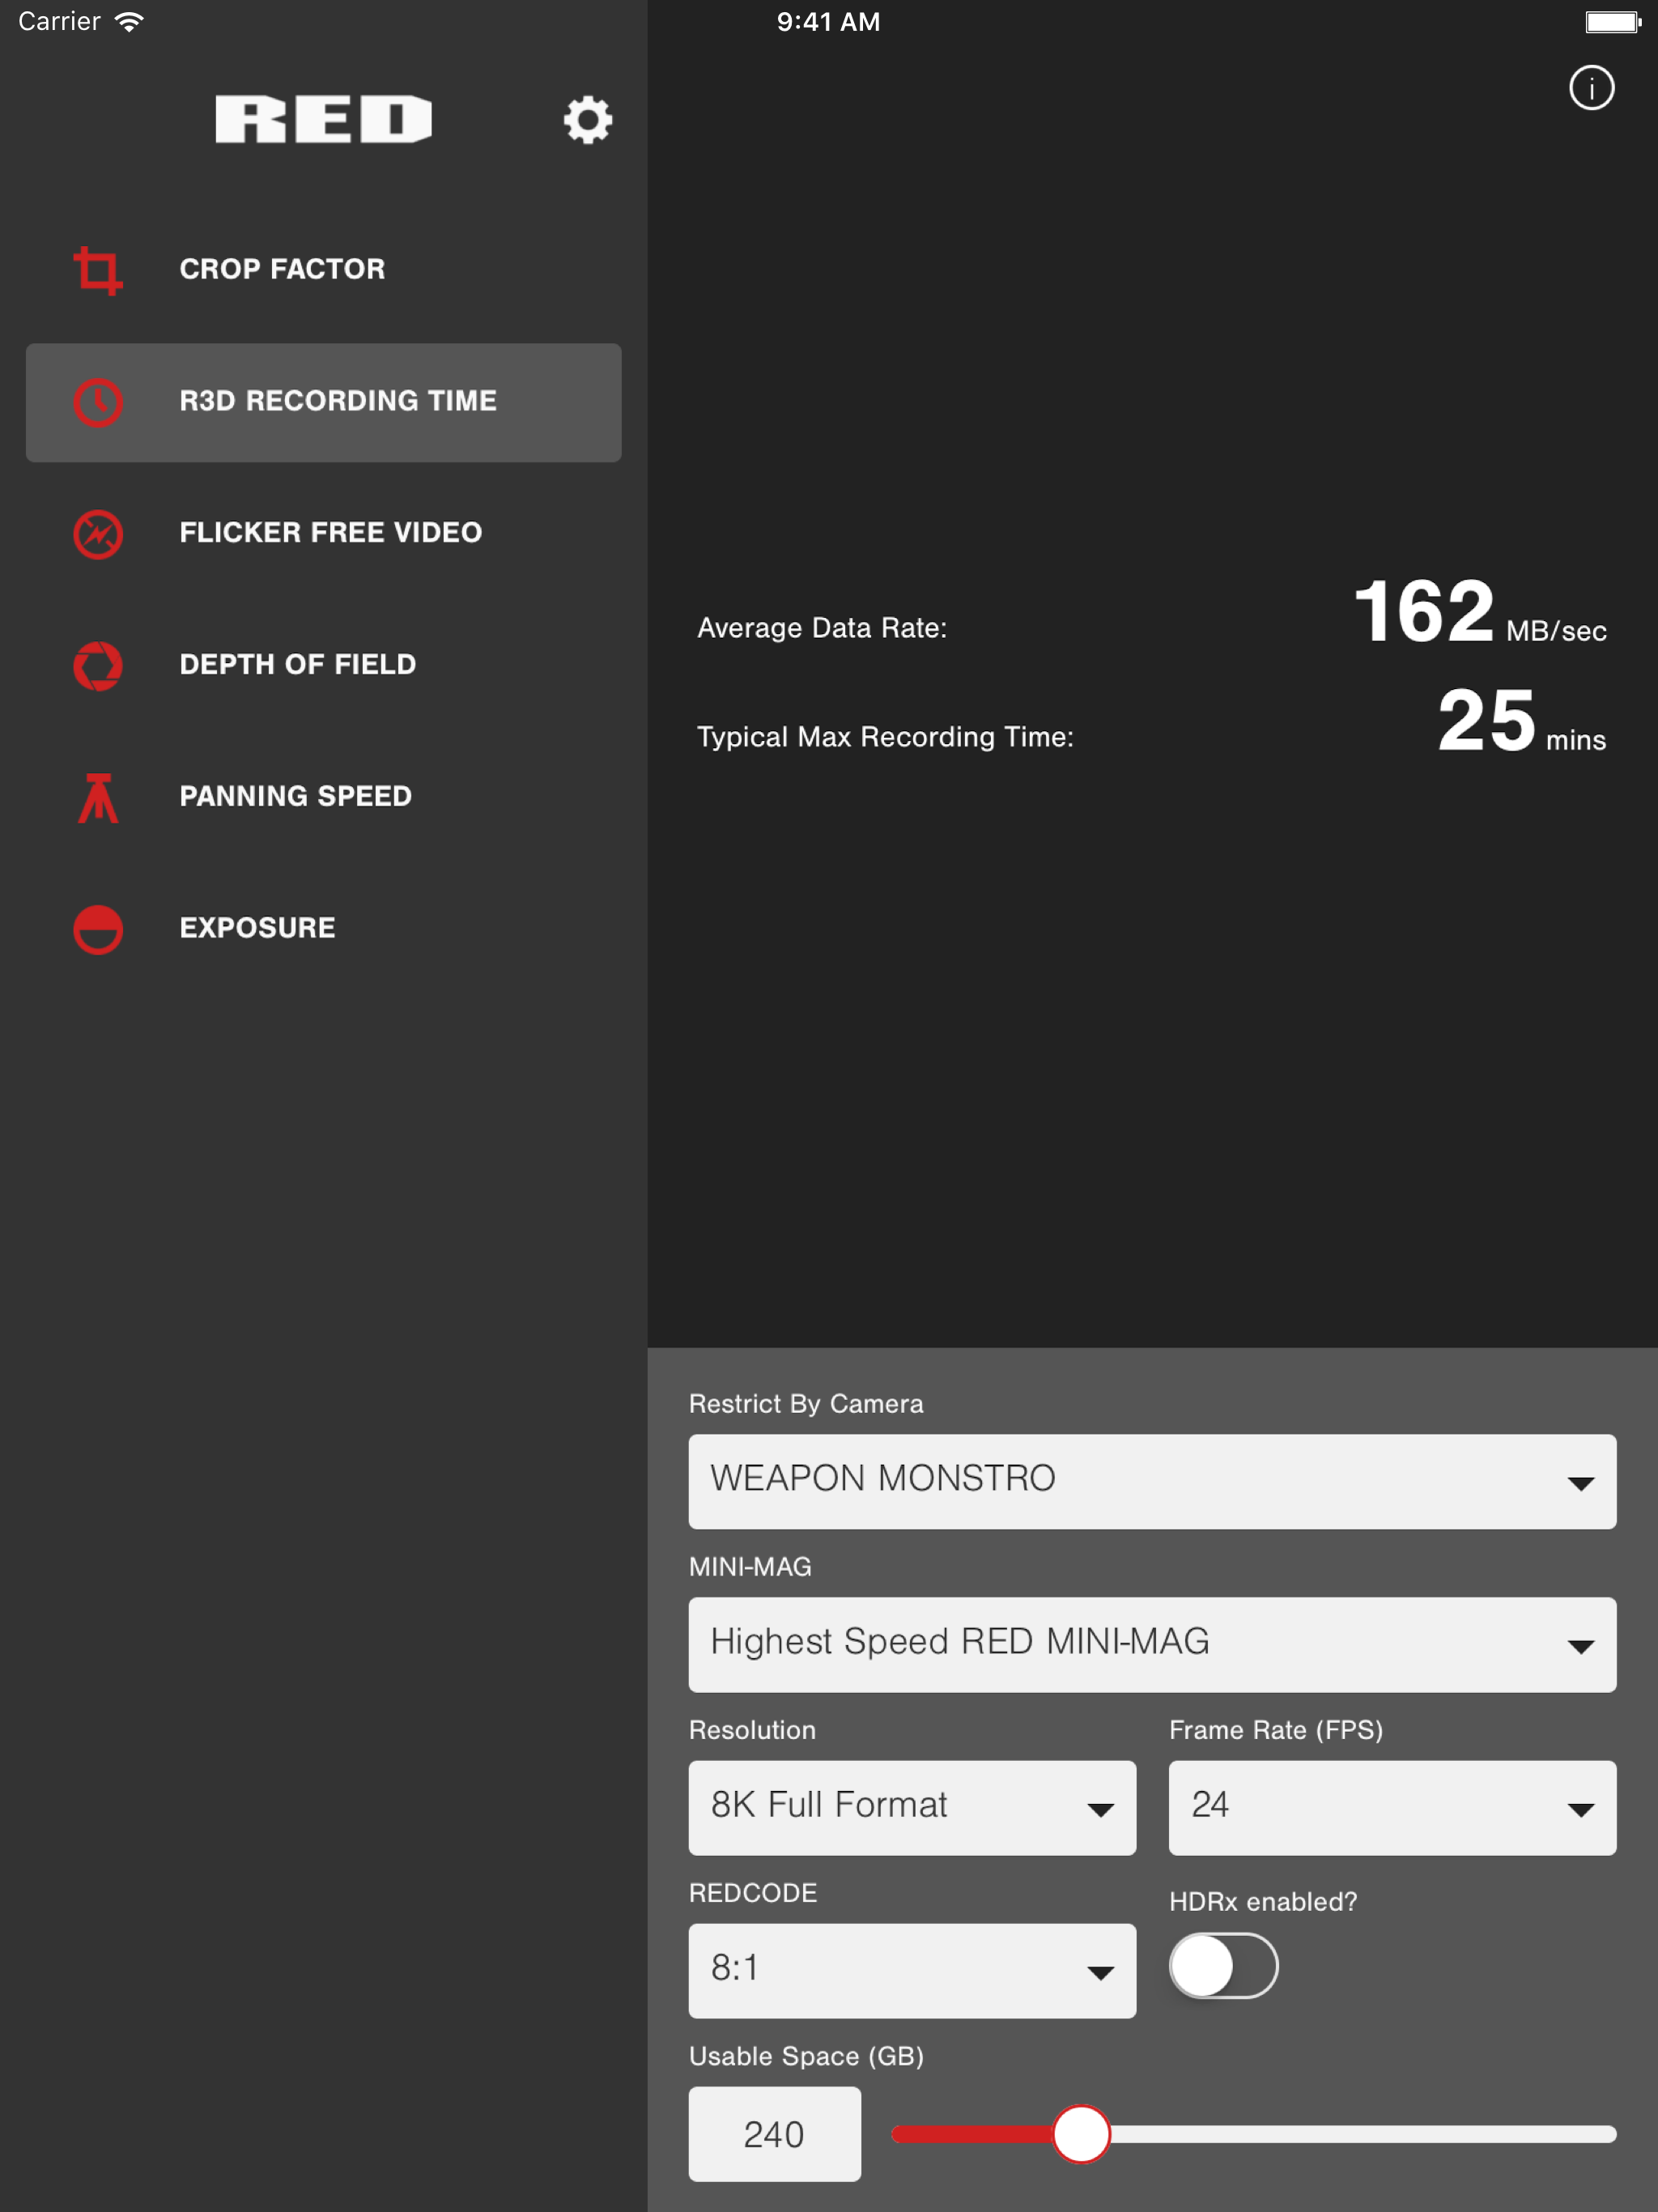
Task: Expand the Highest Speed RED MINI-MAG dropdown
Action: (x=1151, y=1644)
